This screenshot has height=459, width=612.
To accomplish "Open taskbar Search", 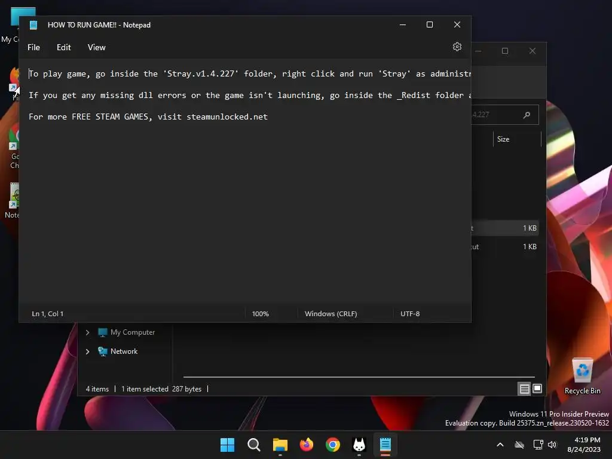I will click(253, 445).
